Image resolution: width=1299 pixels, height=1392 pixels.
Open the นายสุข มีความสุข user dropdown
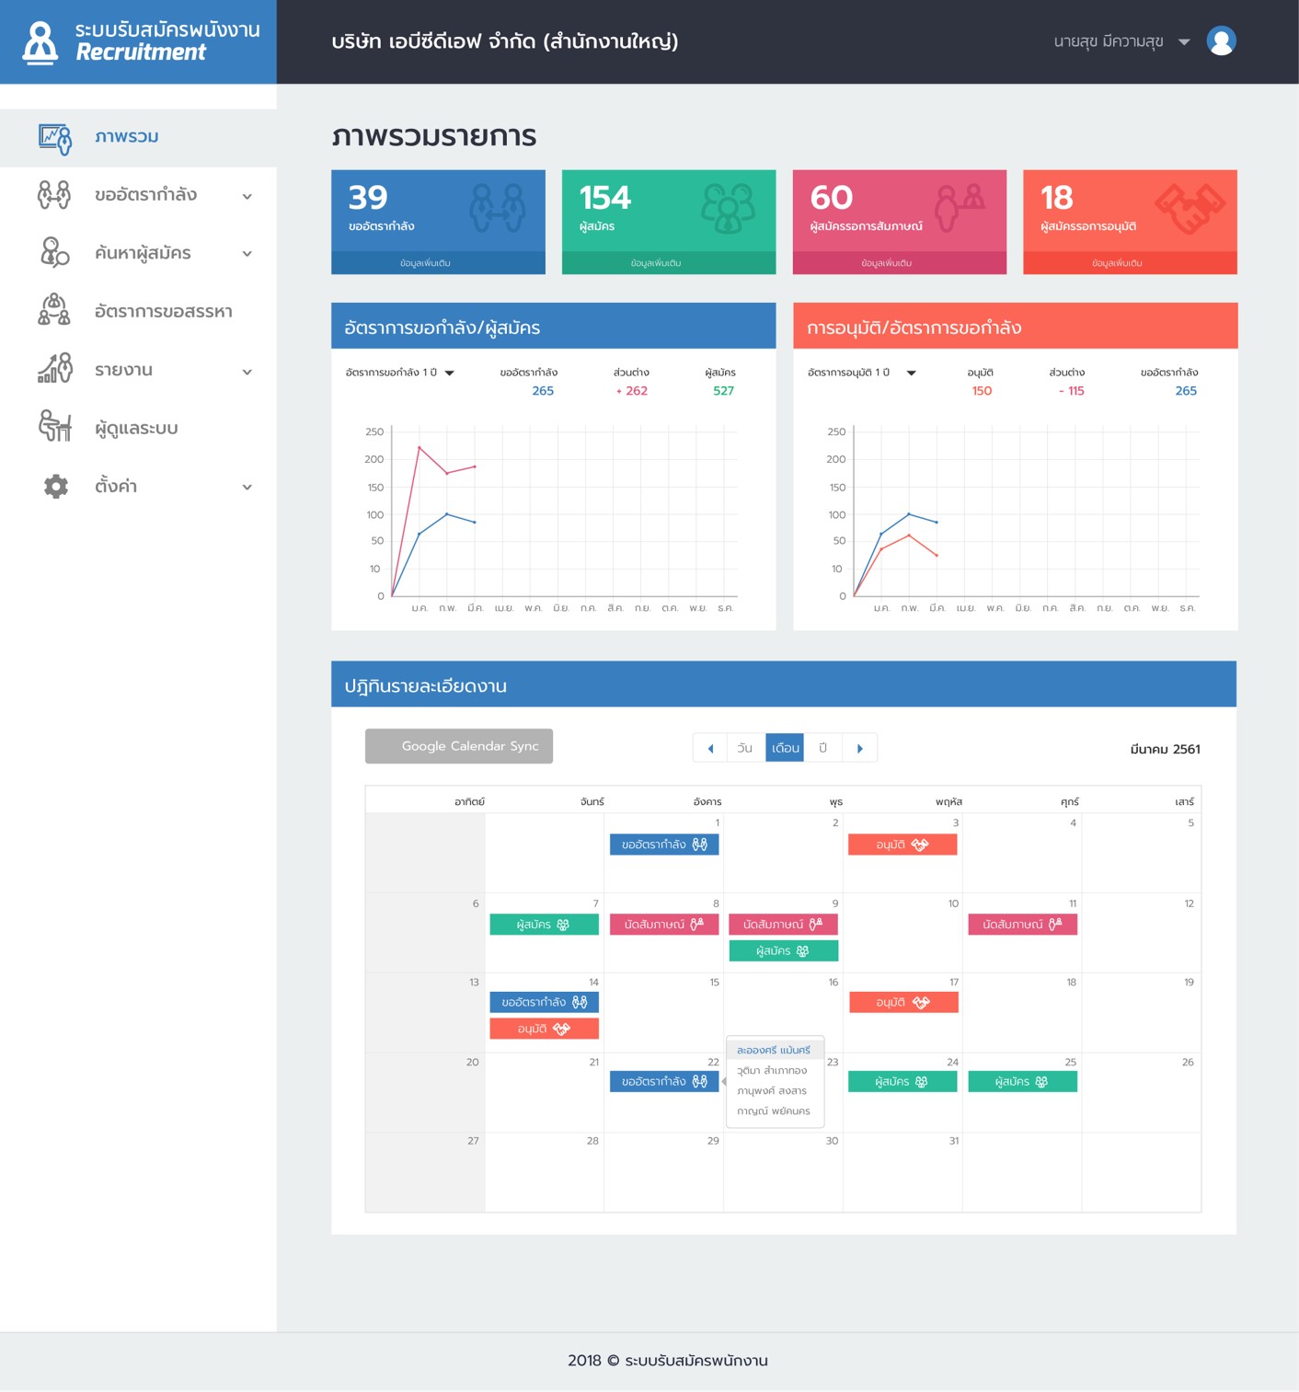[1184, 42]
